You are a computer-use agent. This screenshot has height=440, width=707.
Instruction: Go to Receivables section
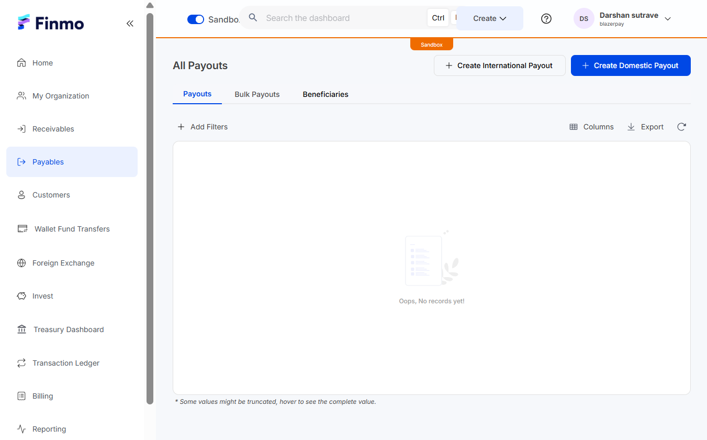72,129
